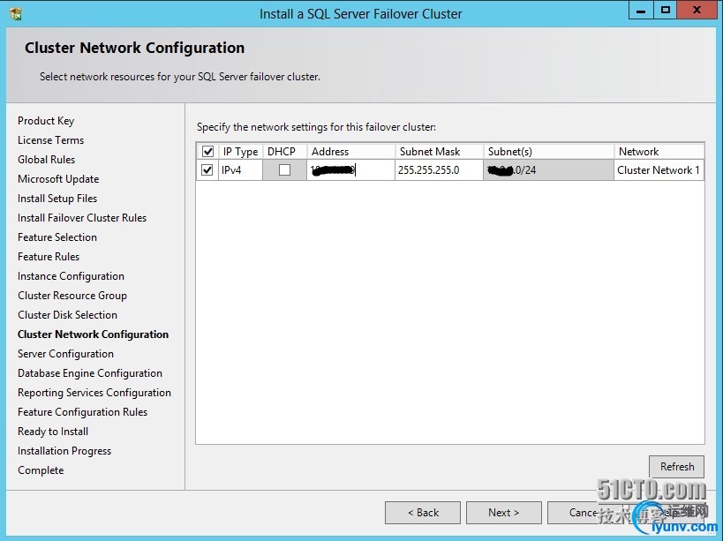The image size is (723, 541).
Task: Close the Failover Cluster setup window
Action: 697,10
